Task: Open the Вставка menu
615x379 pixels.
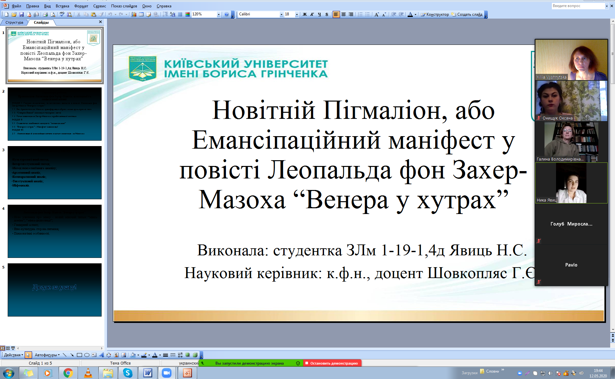Action: 62,6
